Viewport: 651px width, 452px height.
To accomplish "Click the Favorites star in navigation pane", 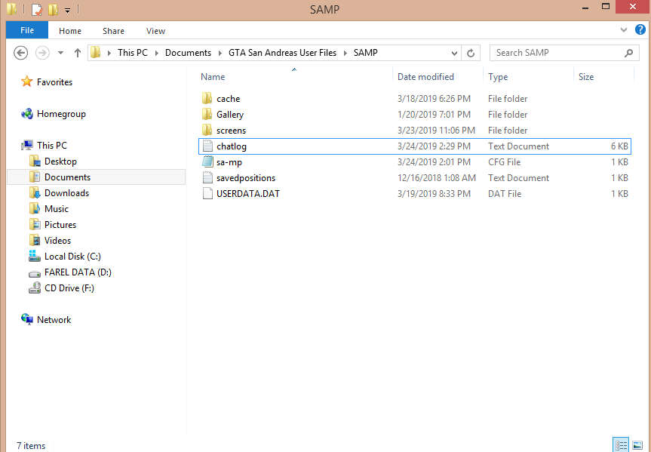I will (26, 81).
